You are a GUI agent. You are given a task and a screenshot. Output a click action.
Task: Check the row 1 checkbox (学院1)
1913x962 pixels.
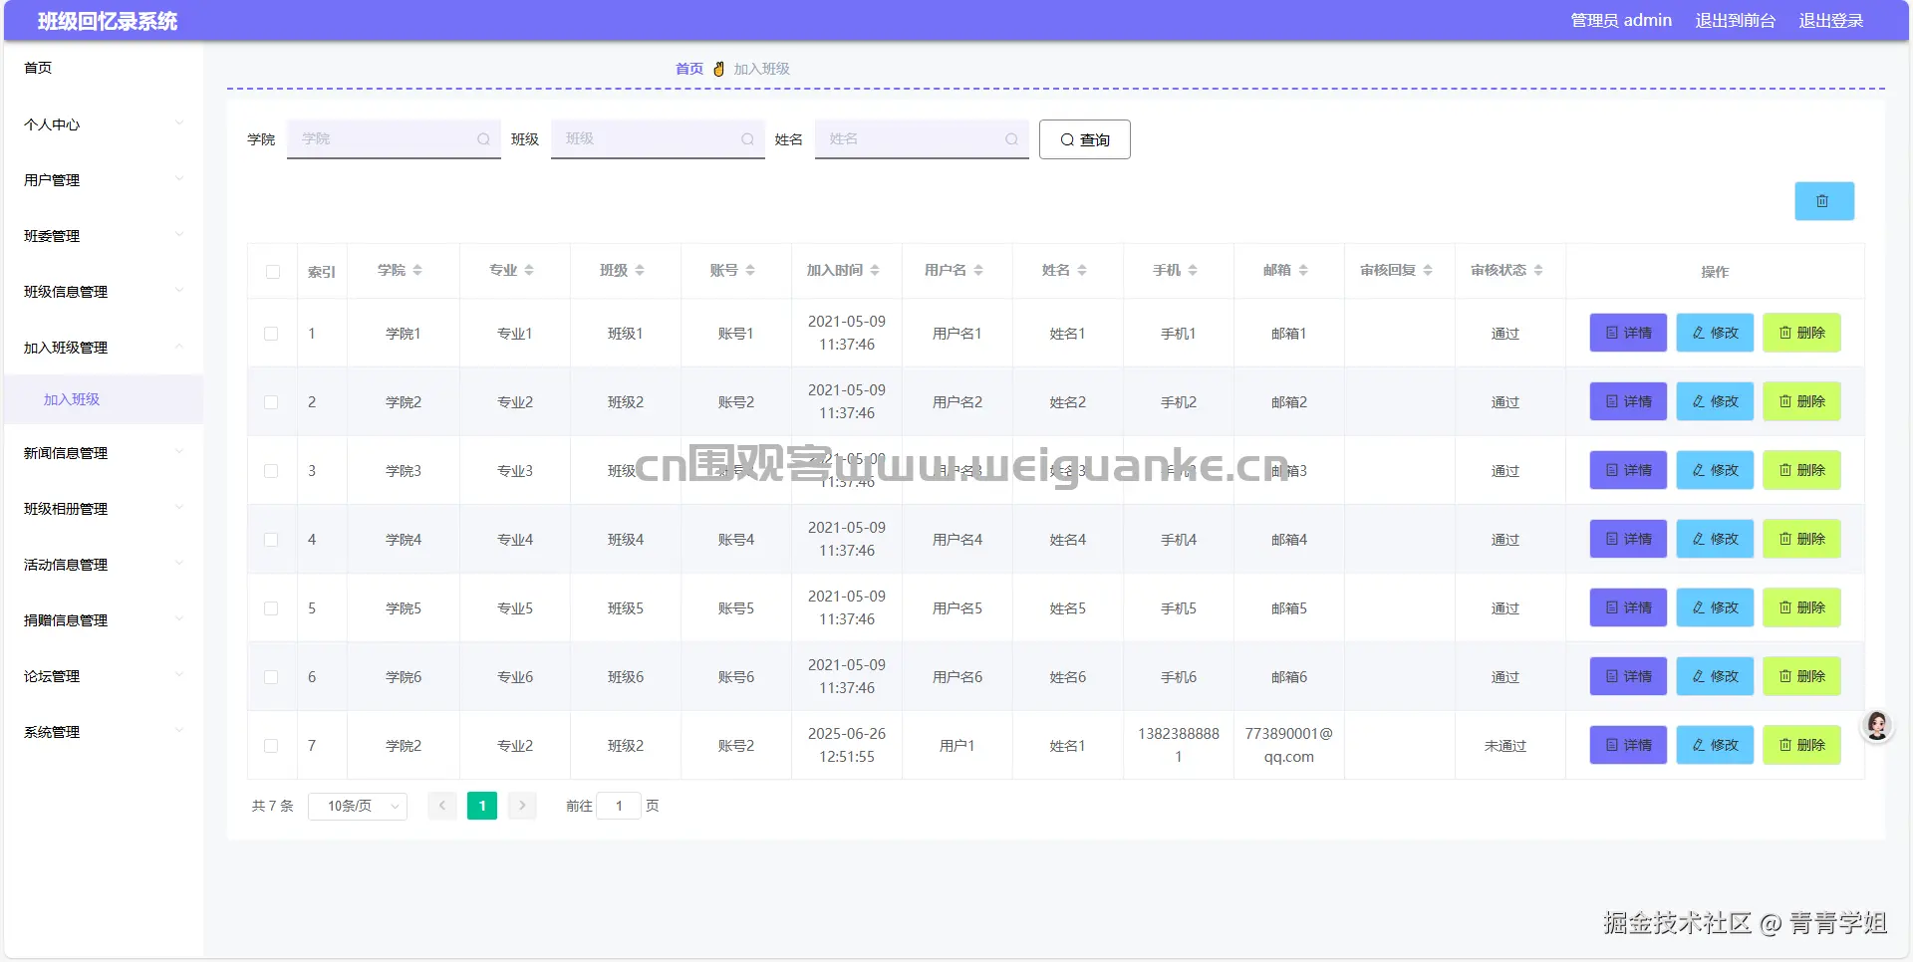point(271,334)
